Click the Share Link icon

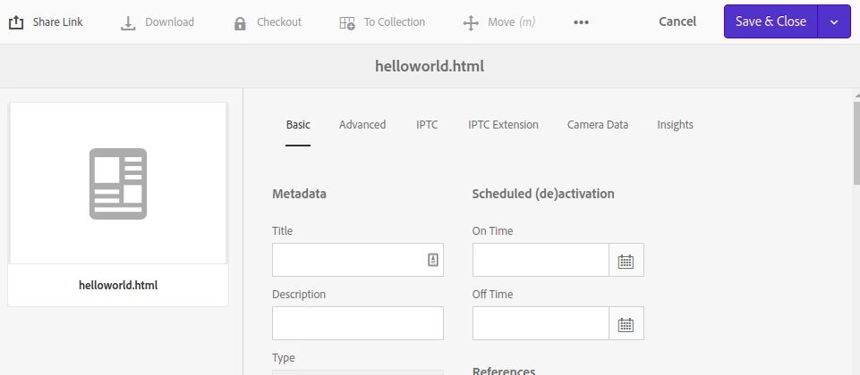point(16,22)
